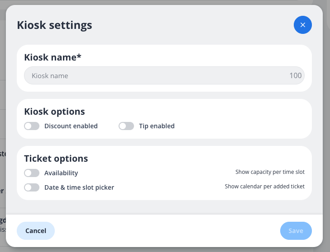The width and height of the screenshot is (330, 252).
Task: Toggle the Availability switch
Action: tap(32, 173)
